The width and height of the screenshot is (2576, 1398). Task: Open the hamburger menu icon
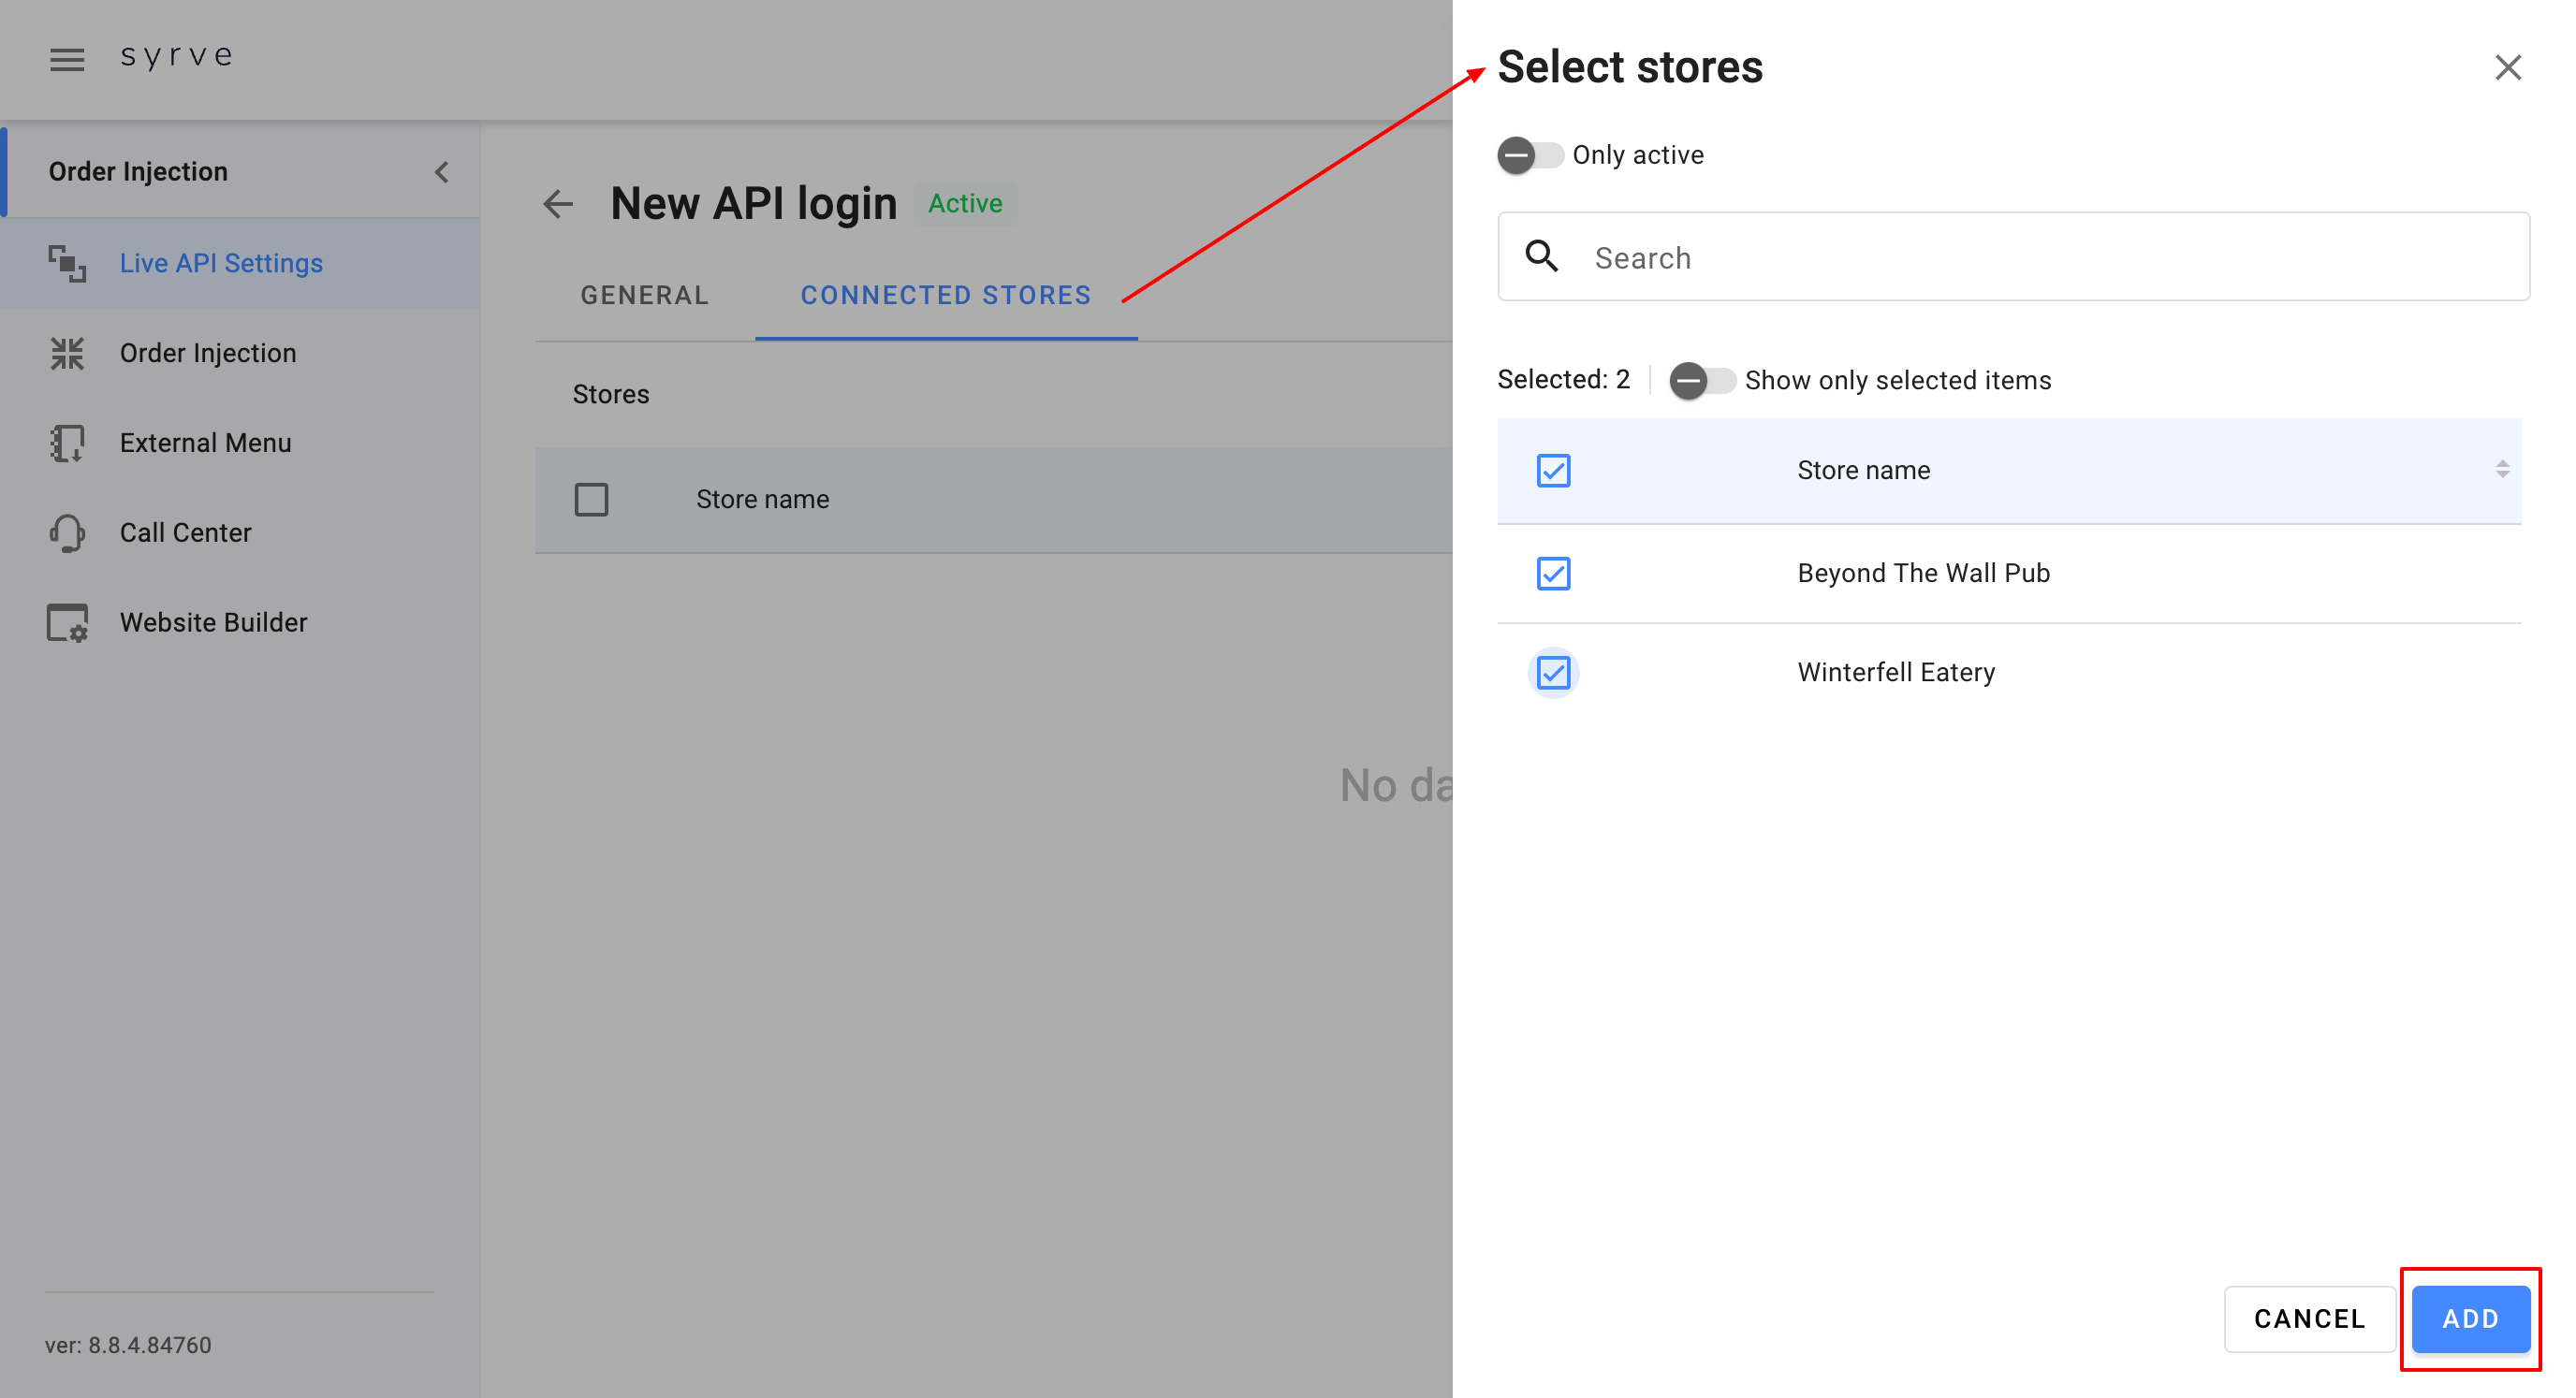[x=67, y=59]
